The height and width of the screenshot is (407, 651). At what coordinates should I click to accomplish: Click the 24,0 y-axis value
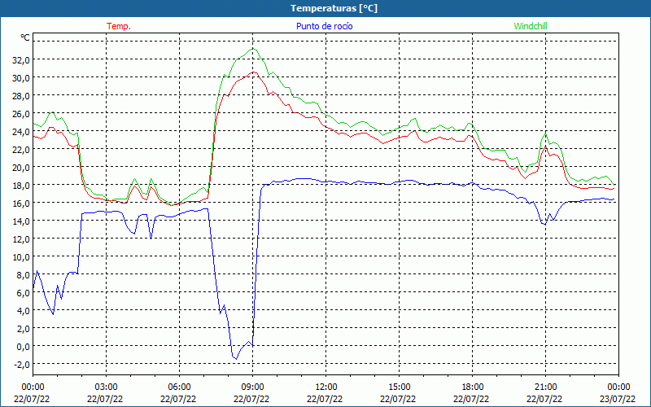(x=21, y=132)
